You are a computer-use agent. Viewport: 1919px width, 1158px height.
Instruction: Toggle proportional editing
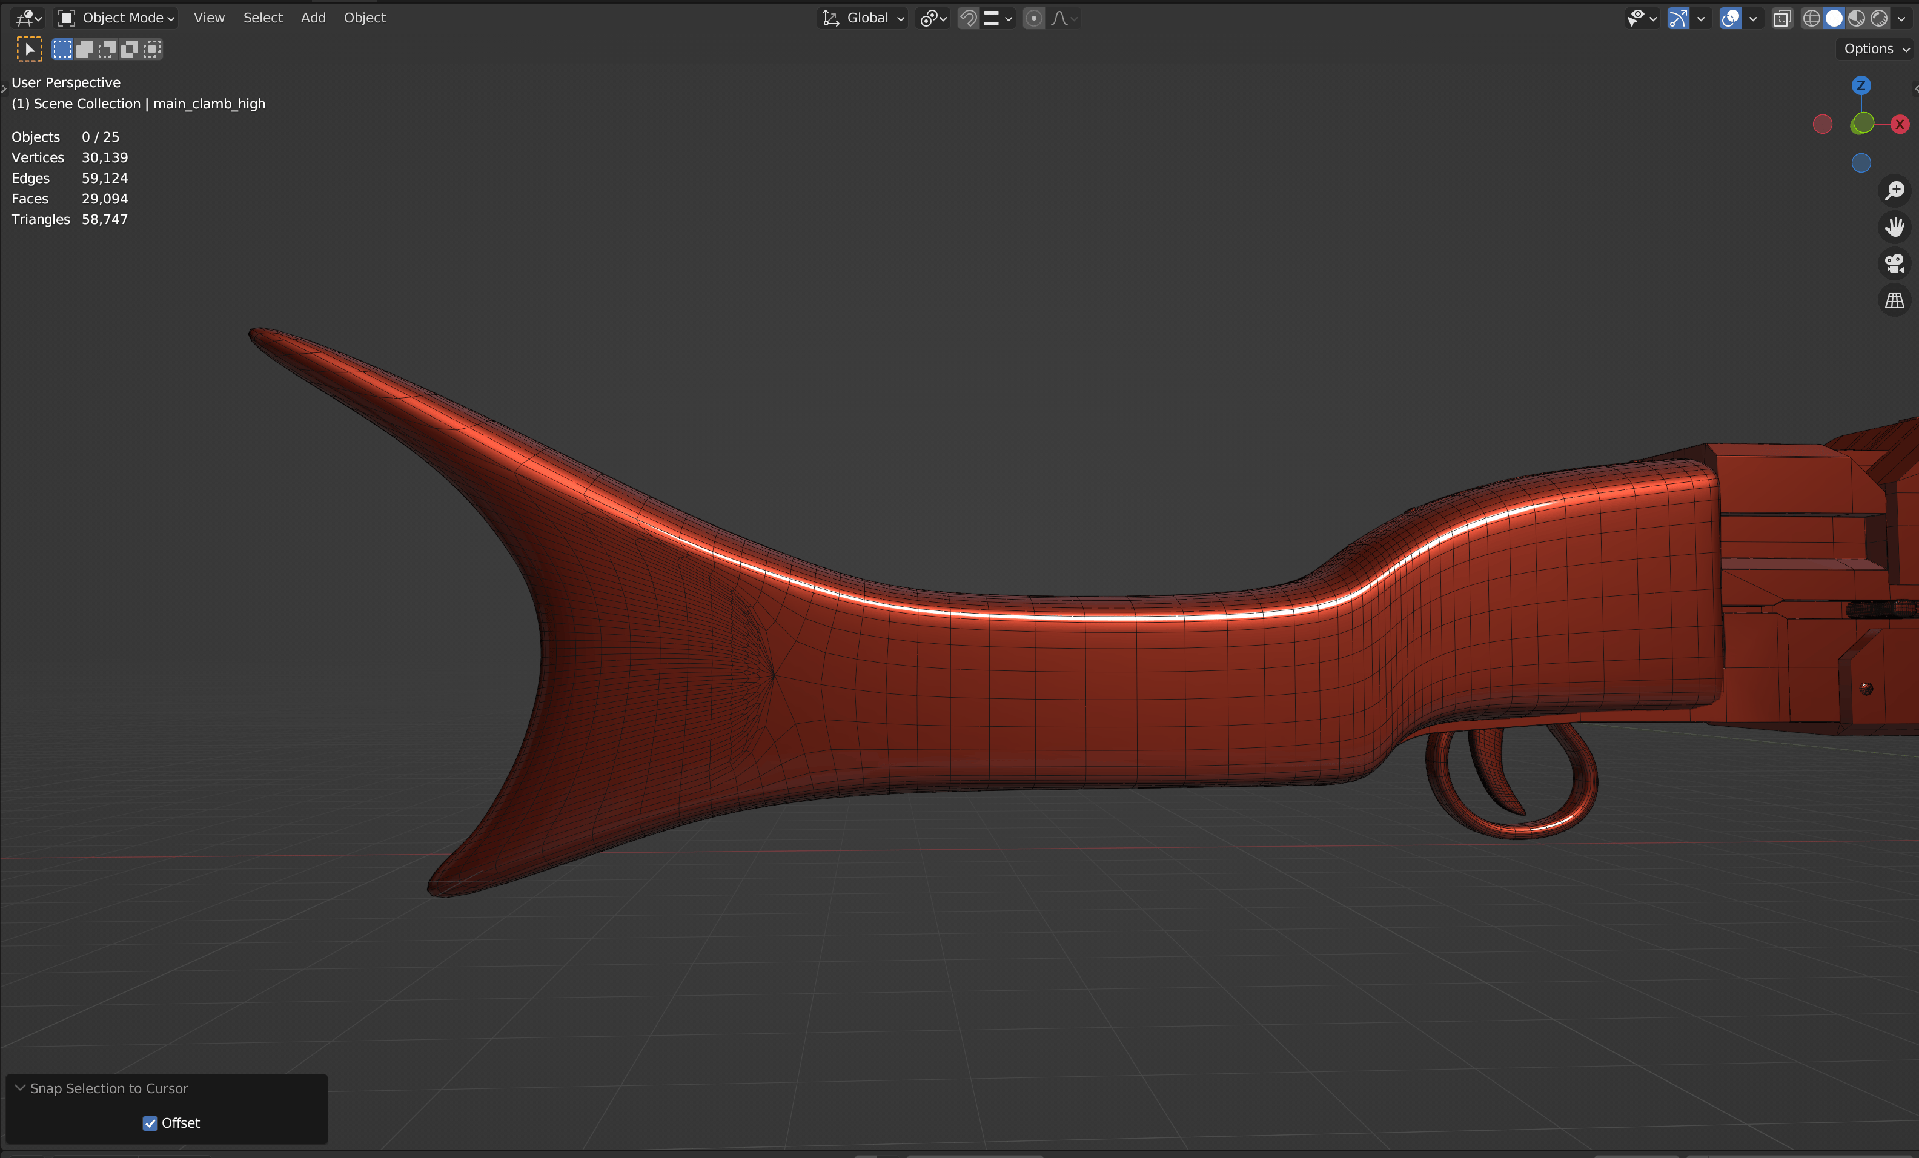(1033, 18)
